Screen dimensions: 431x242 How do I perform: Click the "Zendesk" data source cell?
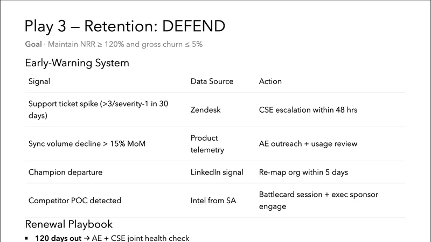[x=206, y=110]
